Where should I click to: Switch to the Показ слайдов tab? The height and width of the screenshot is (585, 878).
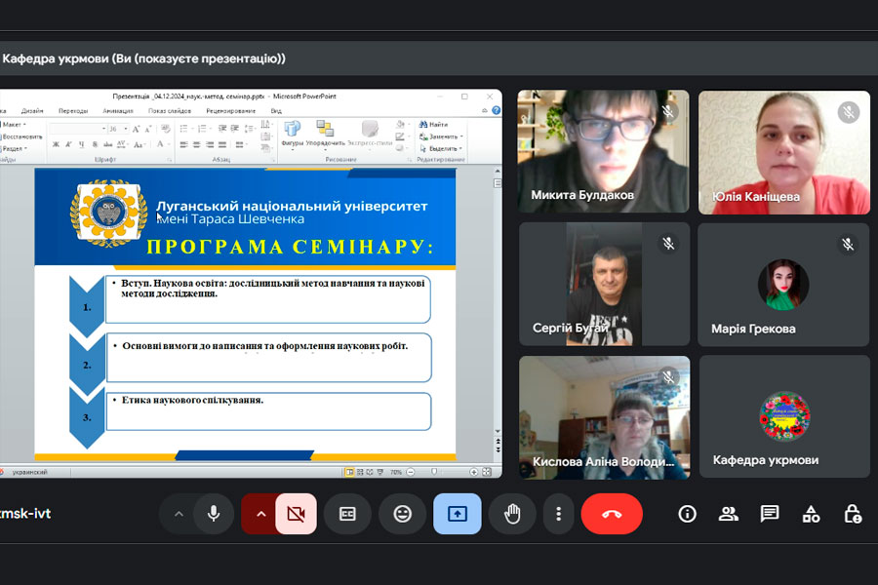pos(170,111)
